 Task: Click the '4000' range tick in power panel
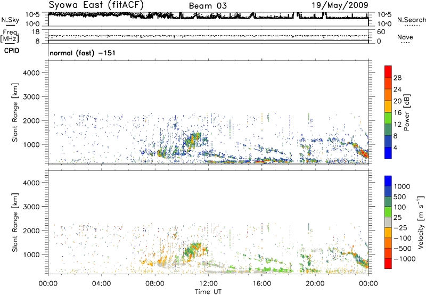(x=31, y=73)
